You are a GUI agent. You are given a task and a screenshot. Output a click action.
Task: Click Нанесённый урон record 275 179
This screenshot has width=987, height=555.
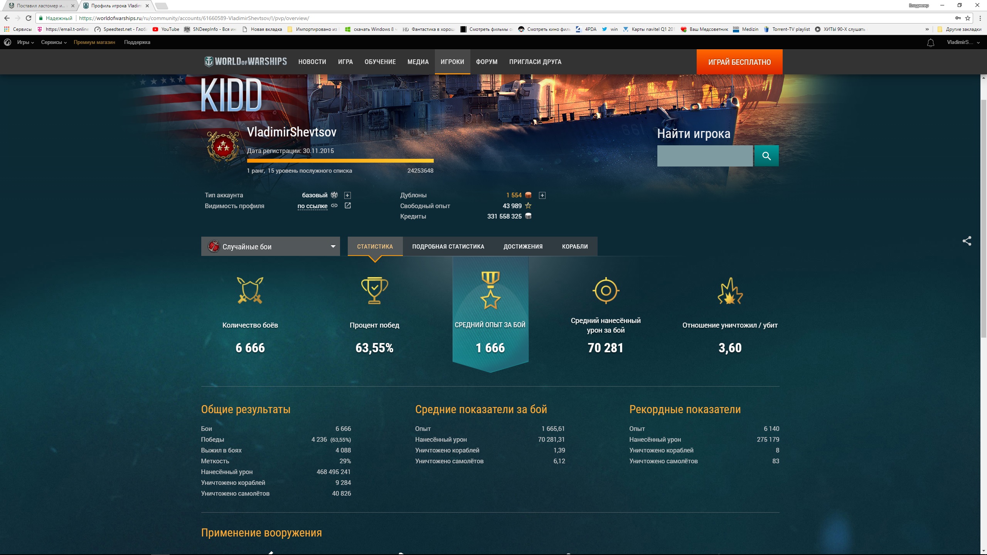coord(768,439)
